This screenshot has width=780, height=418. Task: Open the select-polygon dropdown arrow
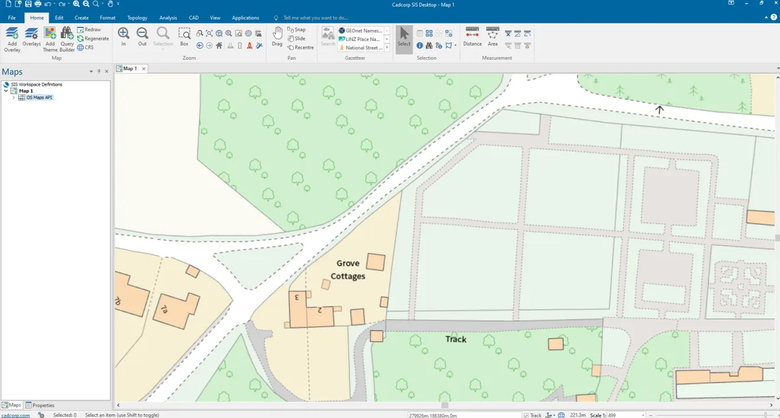tap(457, 44)
